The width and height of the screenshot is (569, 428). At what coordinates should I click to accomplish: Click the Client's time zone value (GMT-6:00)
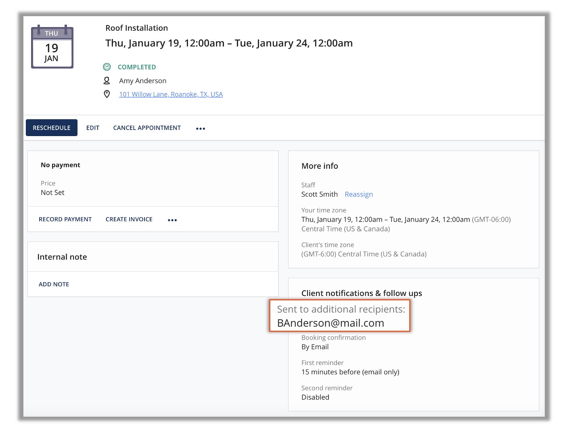click(364, 254)
